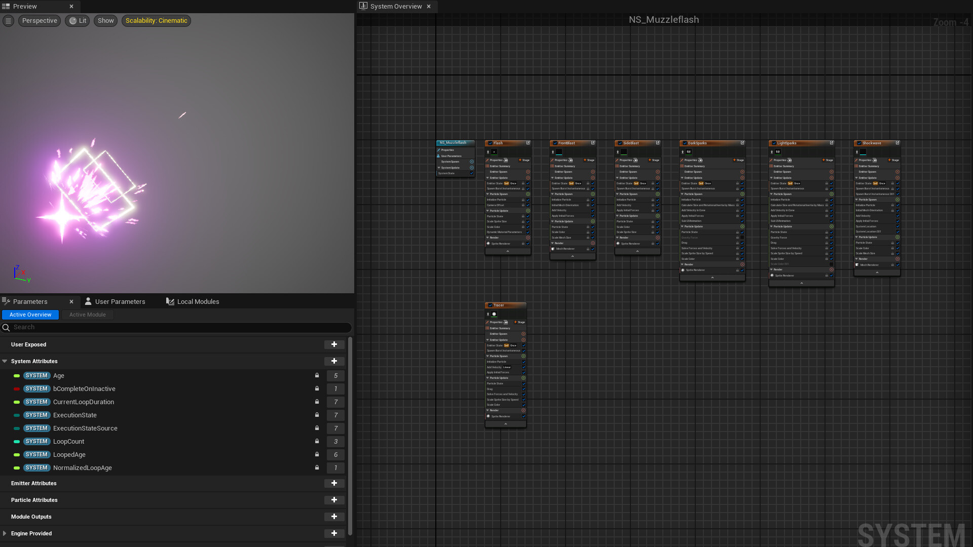This screenshot has width=973, height=547.
Task: Click the Active Module button
Action: (x=87, y=315)
